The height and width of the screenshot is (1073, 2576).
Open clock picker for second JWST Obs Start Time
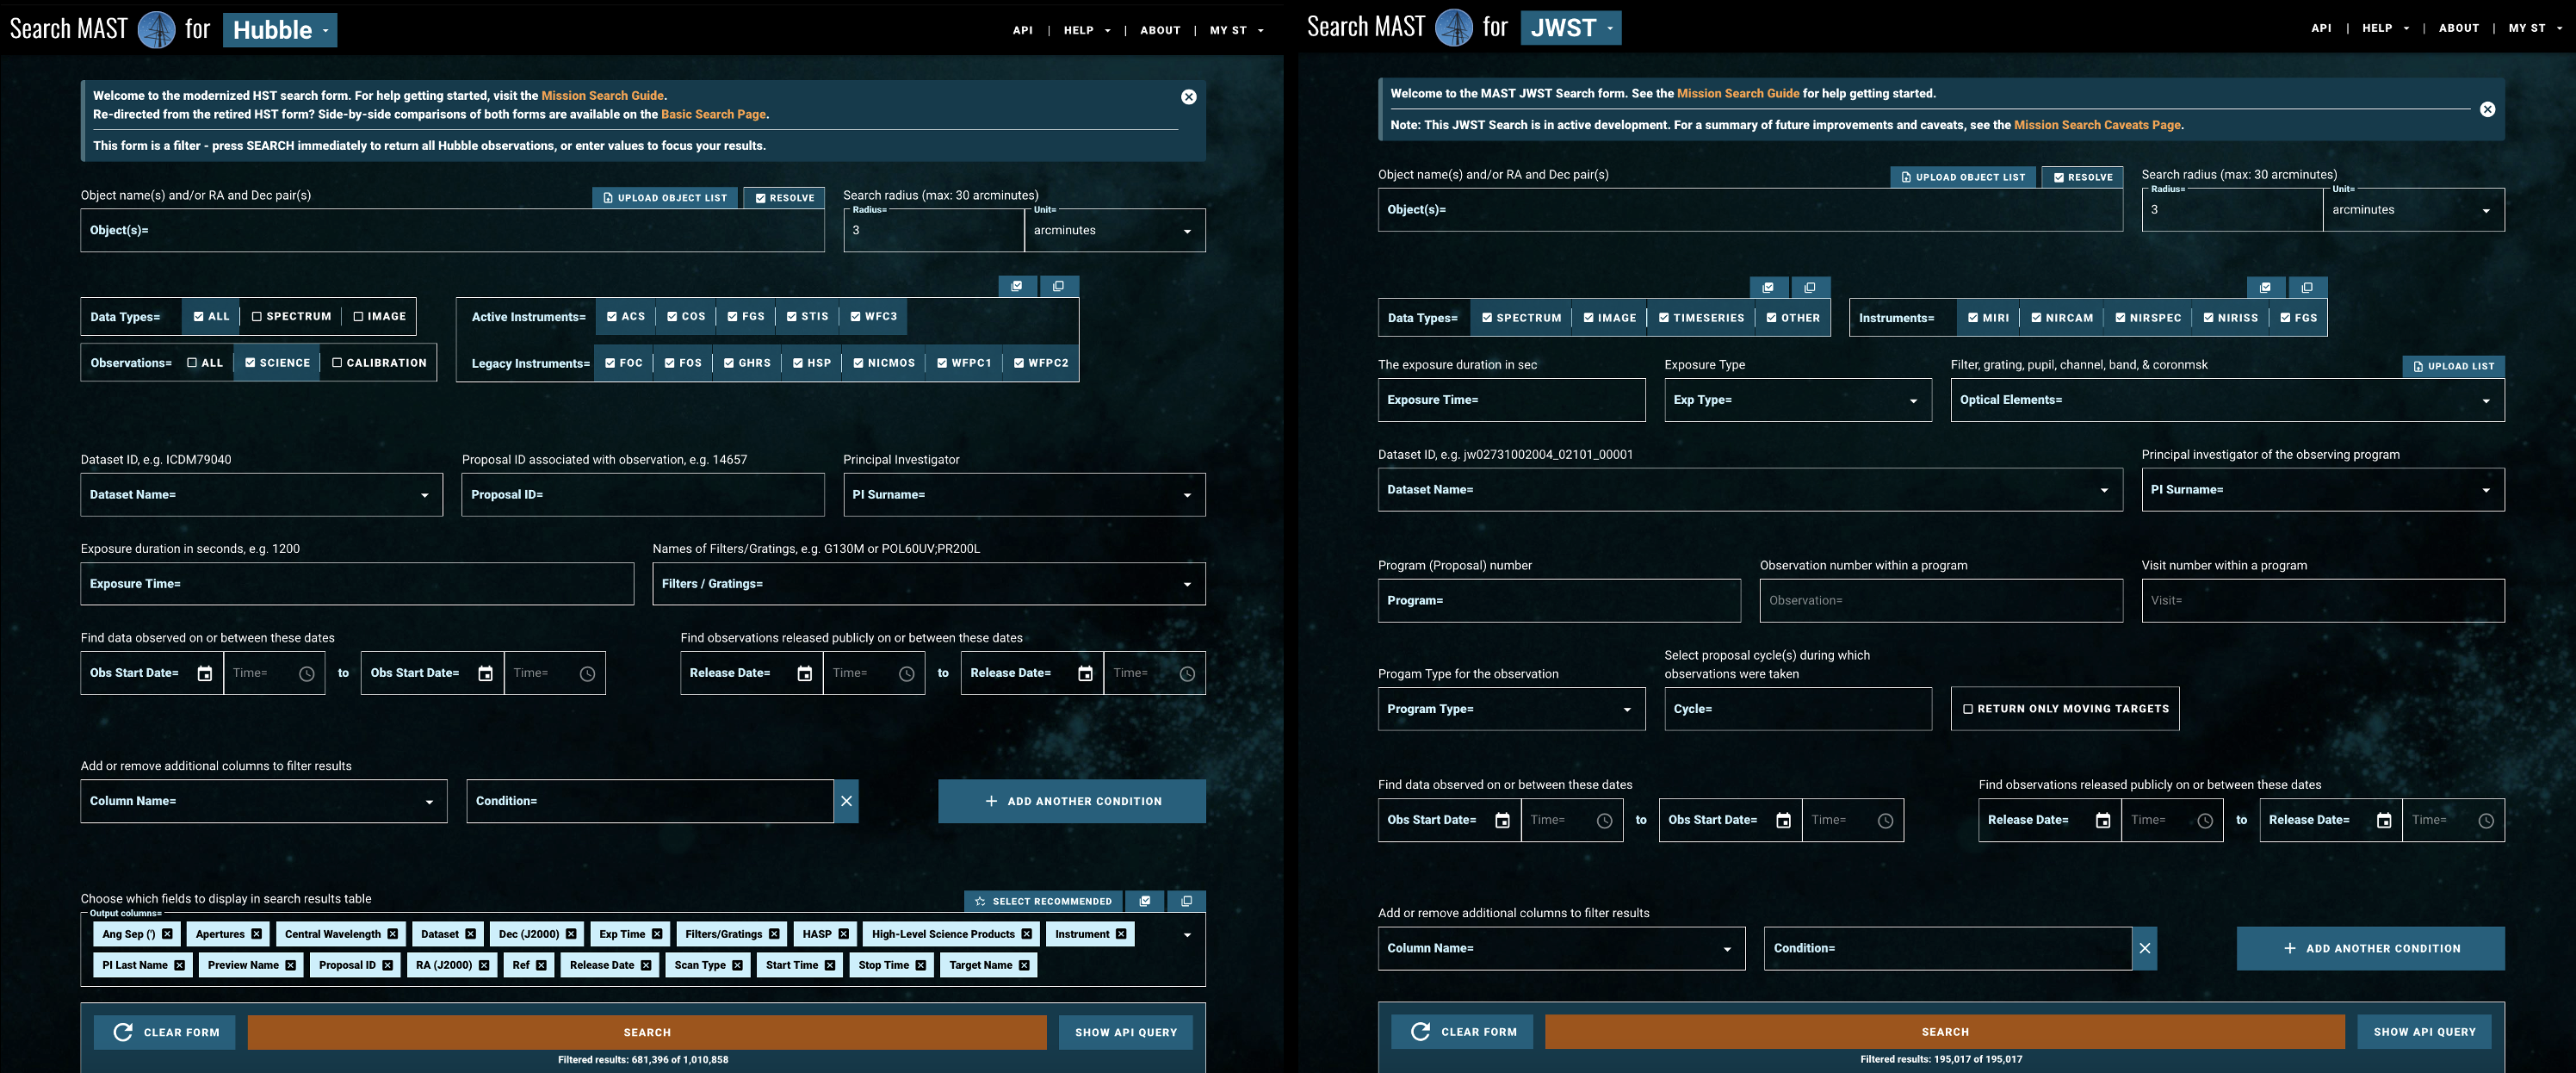[1885, 820]
